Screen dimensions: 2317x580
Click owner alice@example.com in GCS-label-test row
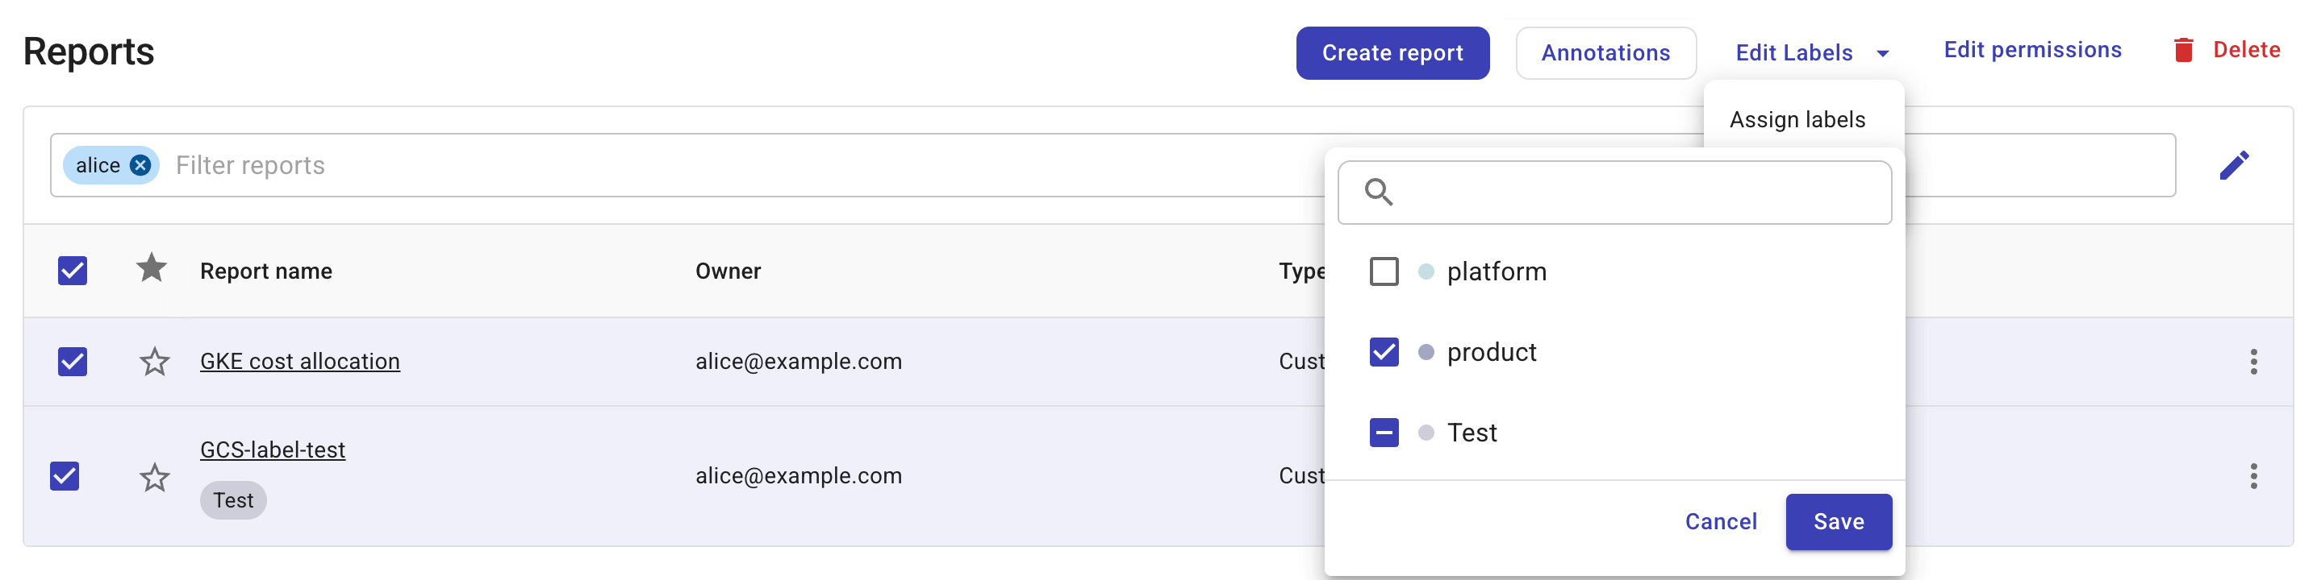799,476
